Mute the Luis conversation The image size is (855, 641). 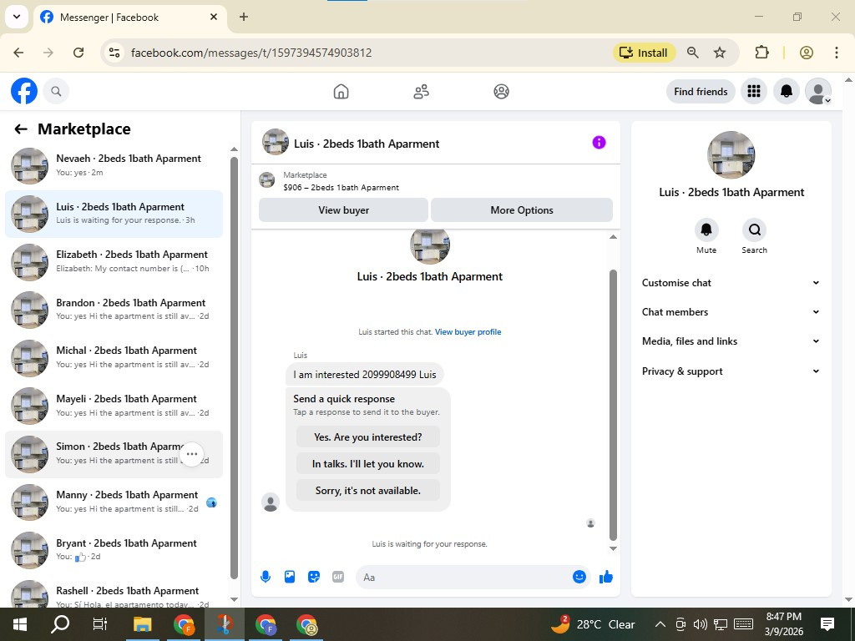click(x=706, y=230)
